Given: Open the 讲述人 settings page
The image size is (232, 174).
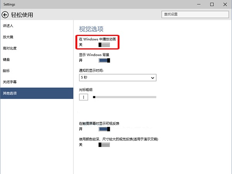Looking at the screenshot, I should pos(9,26).
